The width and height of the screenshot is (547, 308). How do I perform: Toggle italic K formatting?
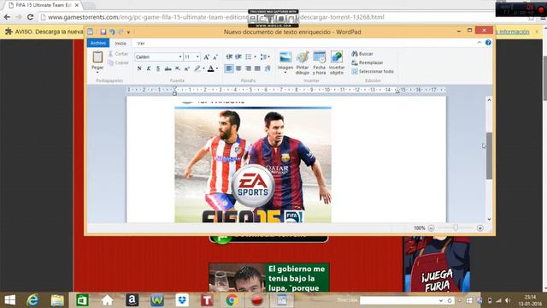tap(149, 68)
